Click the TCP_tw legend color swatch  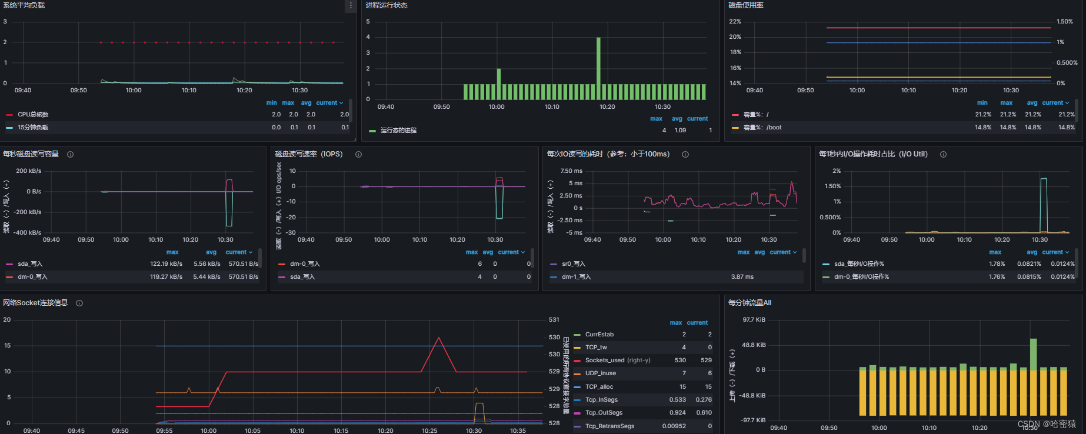(577, 348)
